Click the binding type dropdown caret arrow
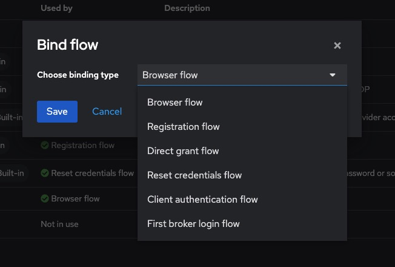Viewport: 395px width, 267px height. pyautogui.click(x=332, y=75)
